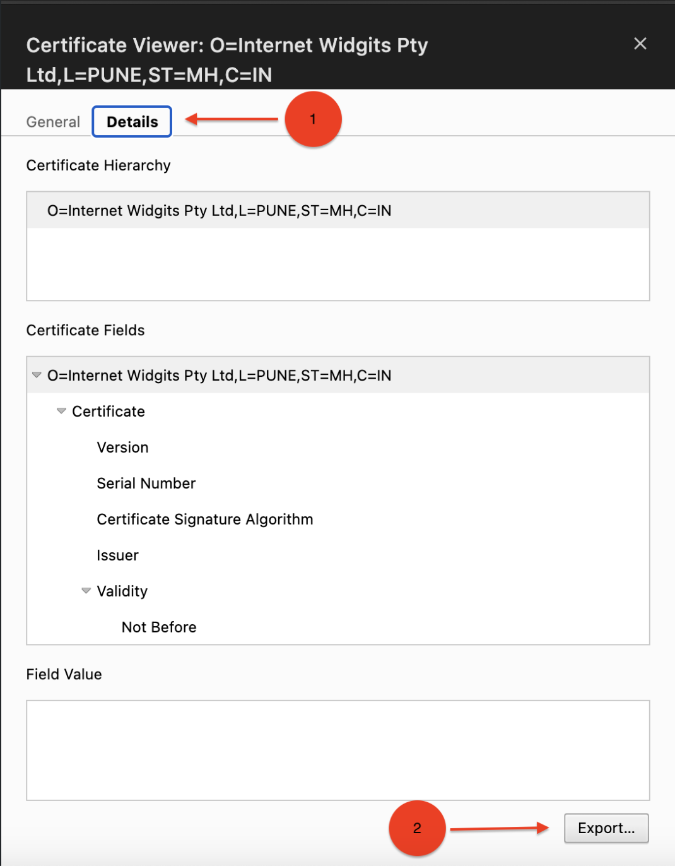Switch to the General tab

click(53, 122)
